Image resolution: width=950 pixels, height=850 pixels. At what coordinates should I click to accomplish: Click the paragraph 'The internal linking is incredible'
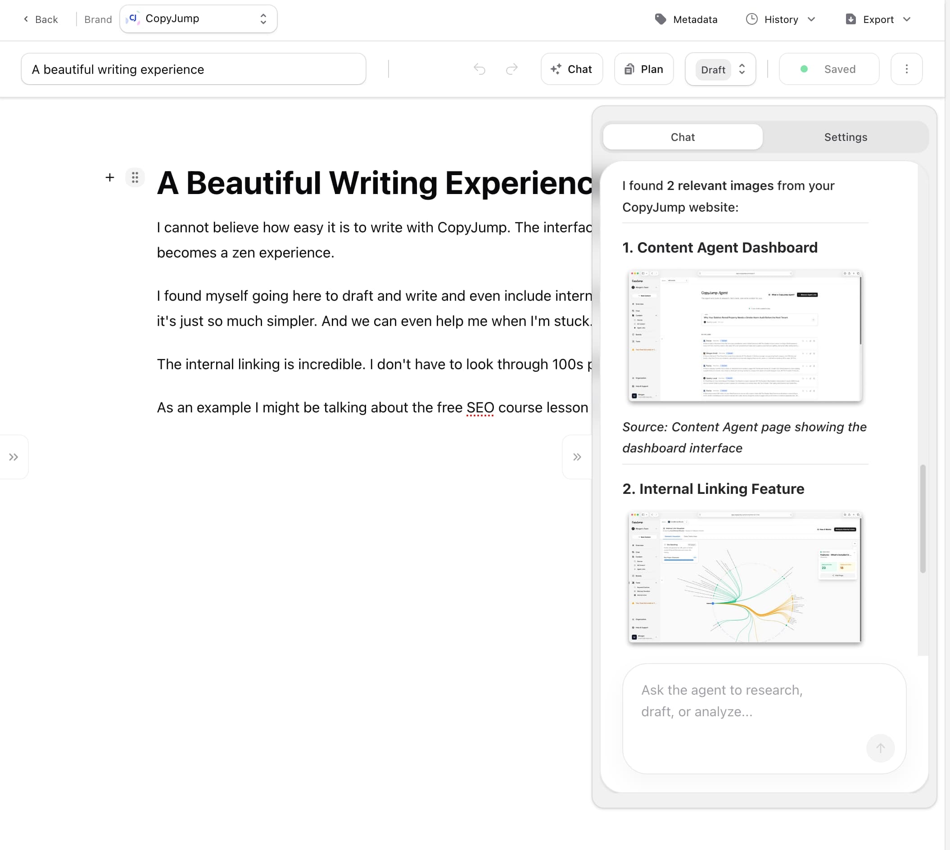(374, 364)
